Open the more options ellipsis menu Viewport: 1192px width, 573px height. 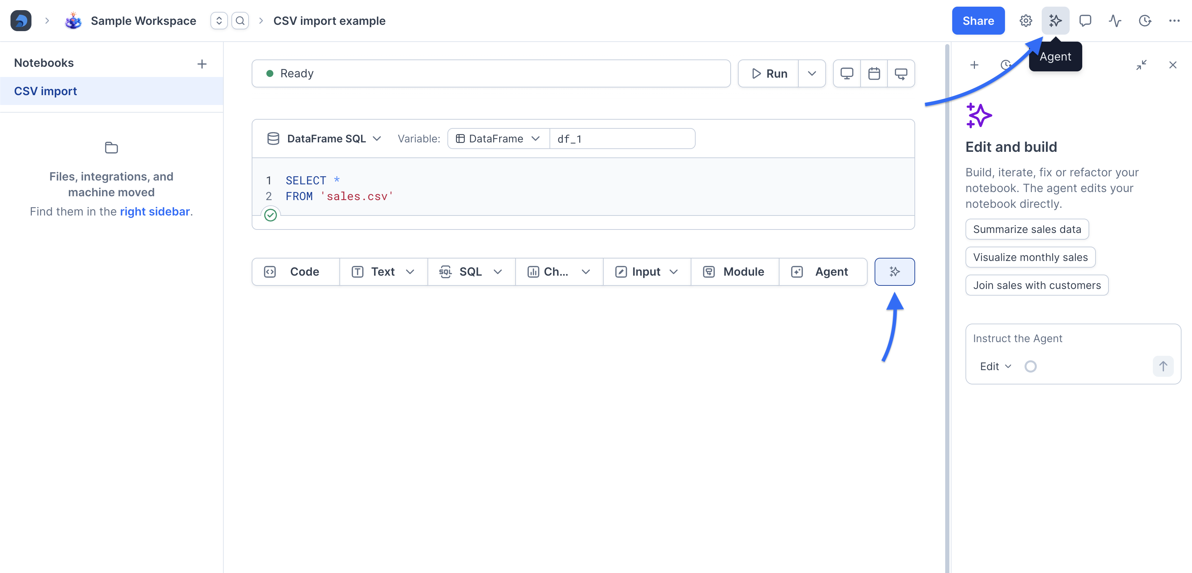click(1175, 21)
